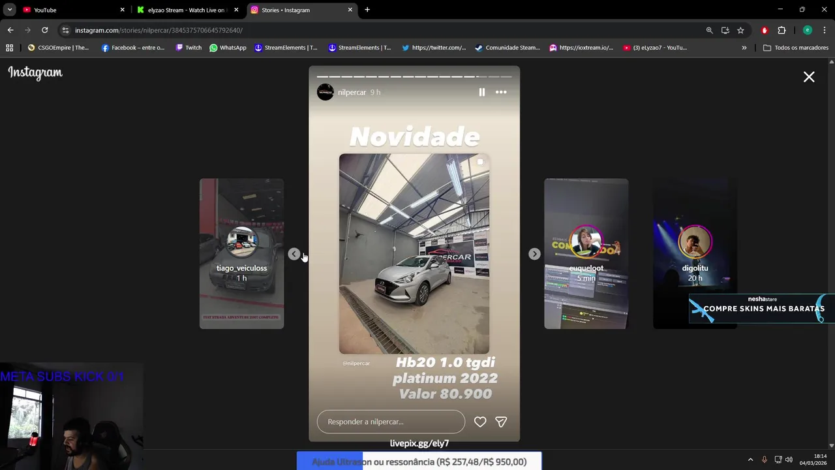Click the Responder a nilpercar reply field

(391, 422)
